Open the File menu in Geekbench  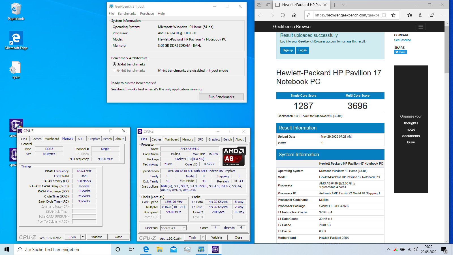pyautogui.click(x=111, y=14)
